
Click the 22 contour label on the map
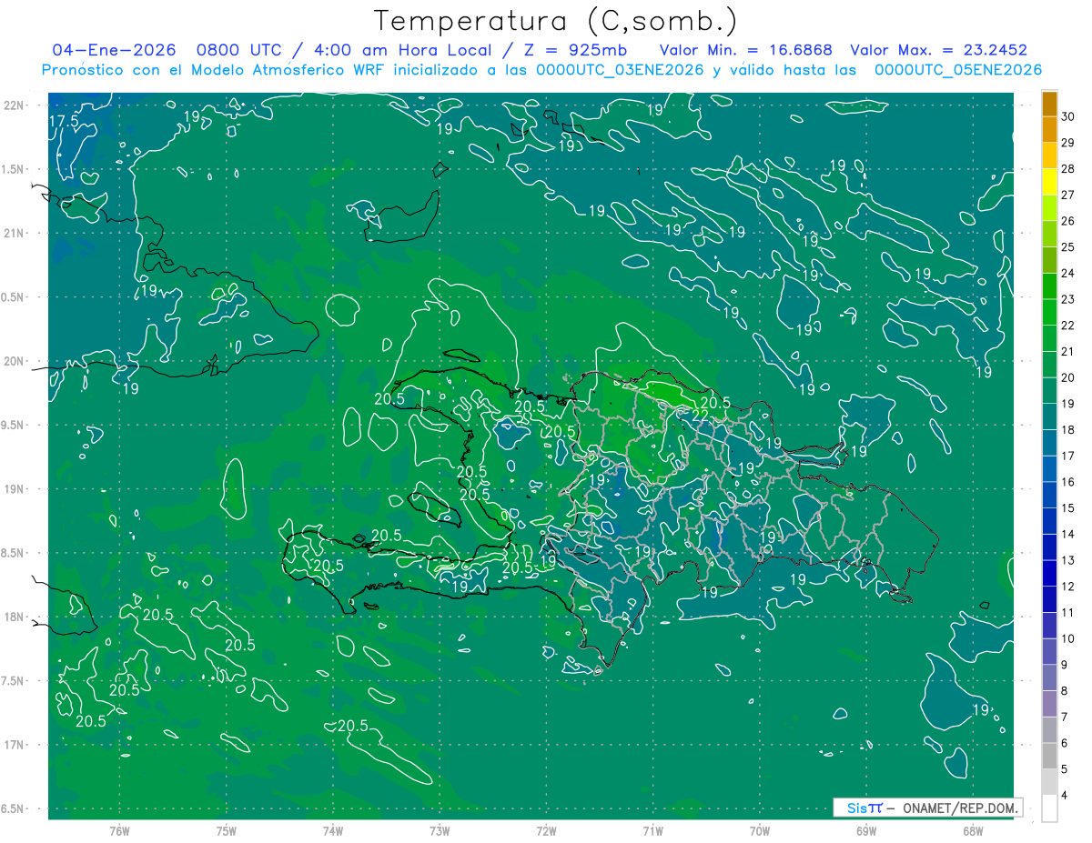tap(701, 416)
